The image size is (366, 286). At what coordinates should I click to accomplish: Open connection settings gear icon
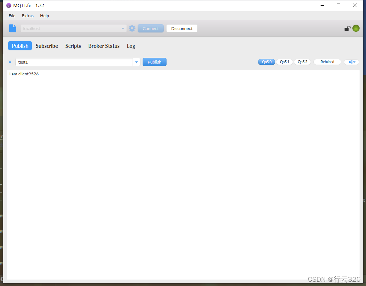(132, 28)
